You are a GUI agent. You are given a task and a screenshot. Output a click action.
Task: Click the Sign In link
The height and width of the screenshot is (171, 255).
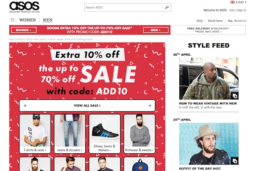[241, 10]
